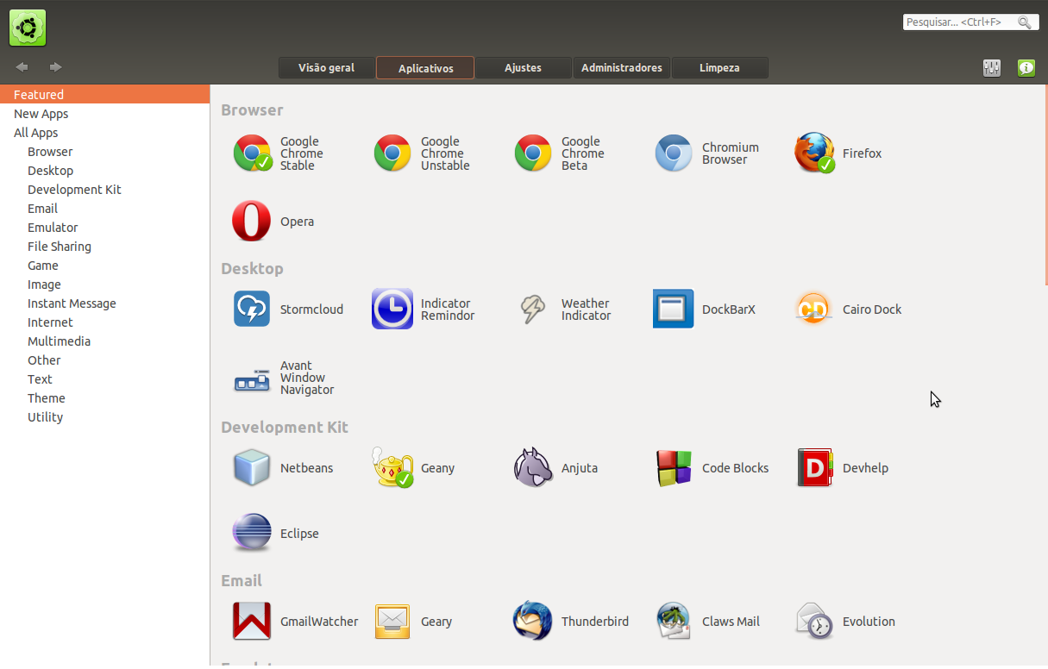The height and width of the screenshot is (669, 1048).
Task: Click the search magnifier icon
Action: (1025, 22)
